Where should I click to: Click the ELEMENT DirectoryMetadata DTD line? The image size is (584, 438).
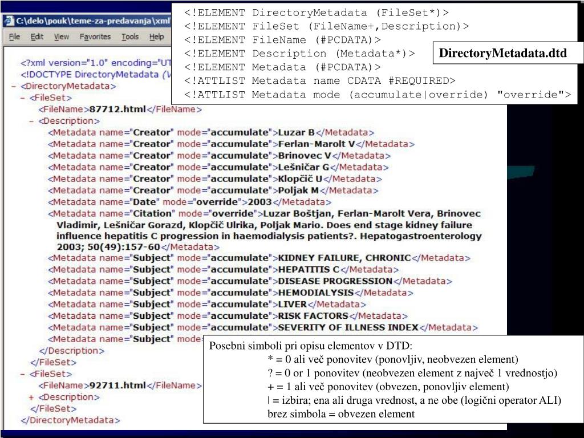(x=317, y=13)
